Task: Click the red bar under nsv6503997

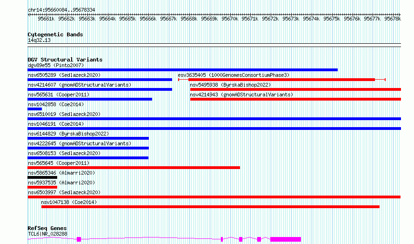Action: (x=214, y=197)
